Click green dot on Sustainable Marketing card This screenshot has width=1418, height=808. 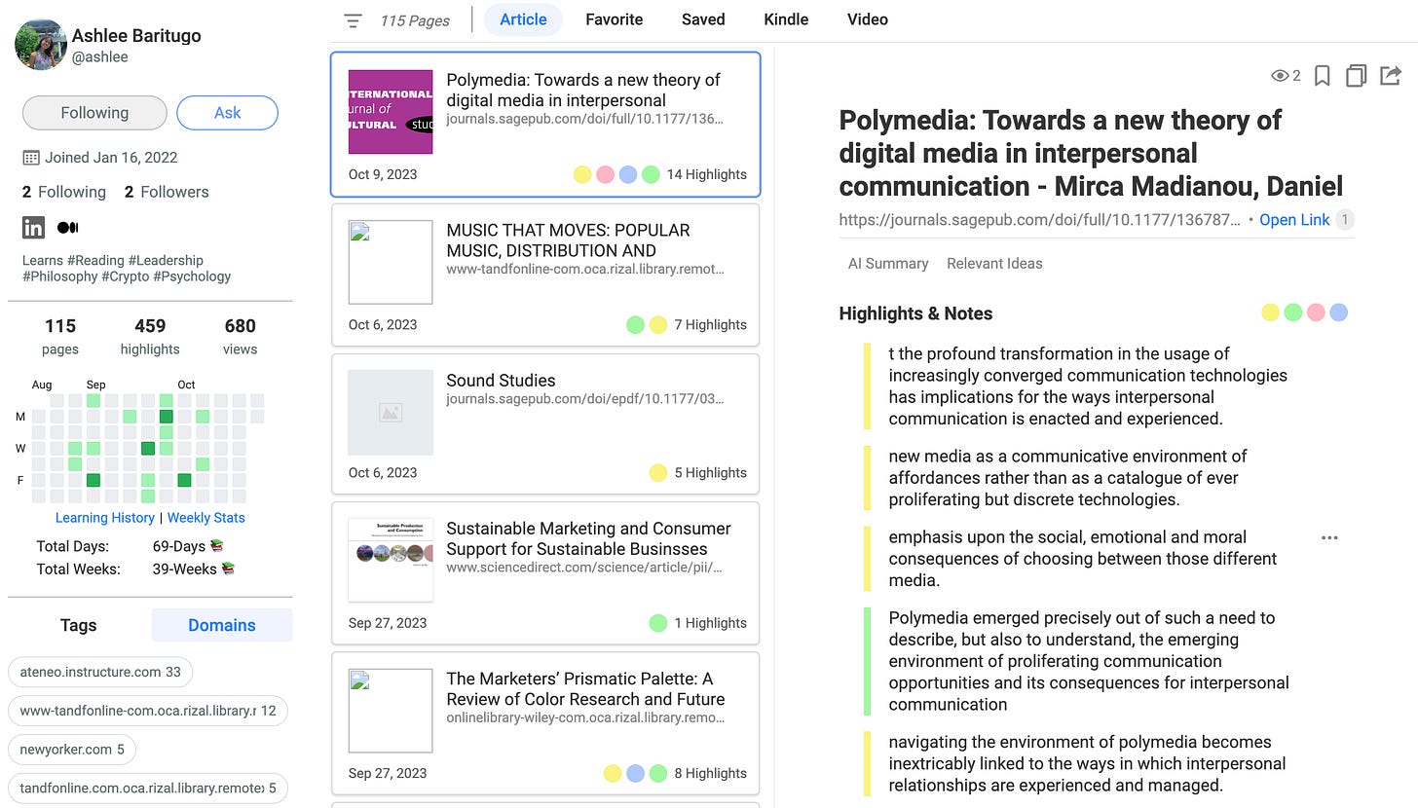point(658,623)
